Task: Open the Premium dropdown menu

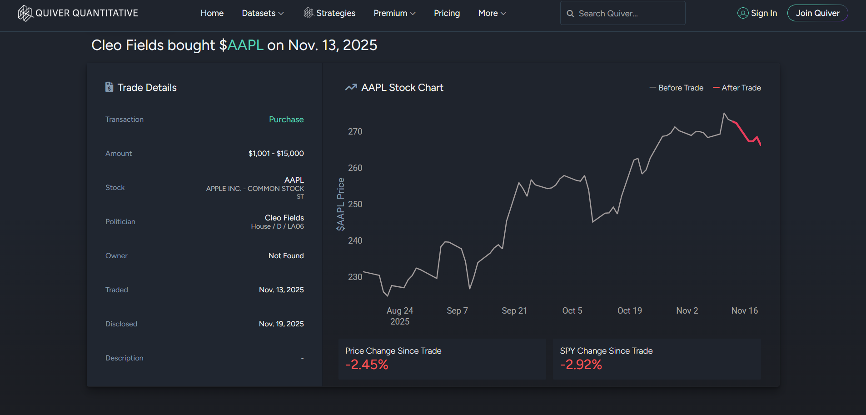Action: [x=394, y=13]
